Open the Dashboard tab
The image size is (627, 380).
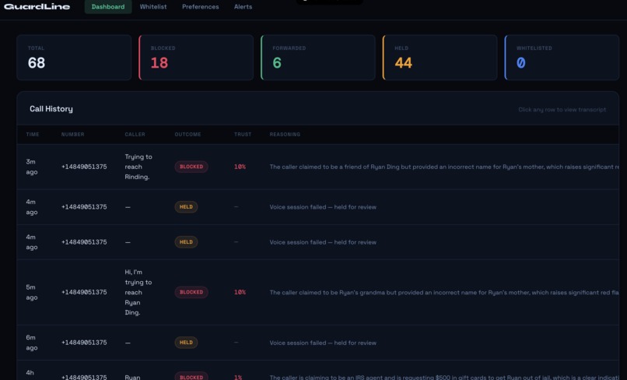coord(108,7)
